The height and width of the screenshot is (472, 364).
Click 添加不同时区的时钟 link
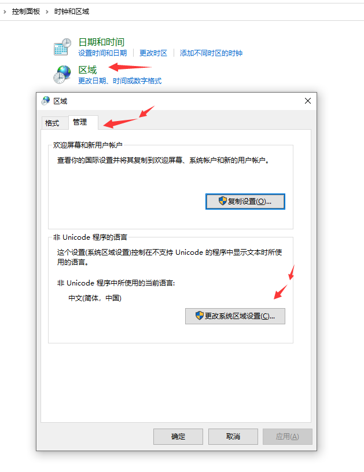(211, 53)
